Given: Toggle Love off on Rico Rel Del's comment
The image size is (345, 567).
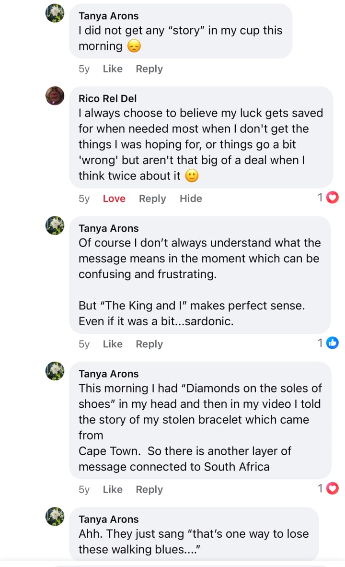Looking at the screenshot, I should tap(114, 199).
